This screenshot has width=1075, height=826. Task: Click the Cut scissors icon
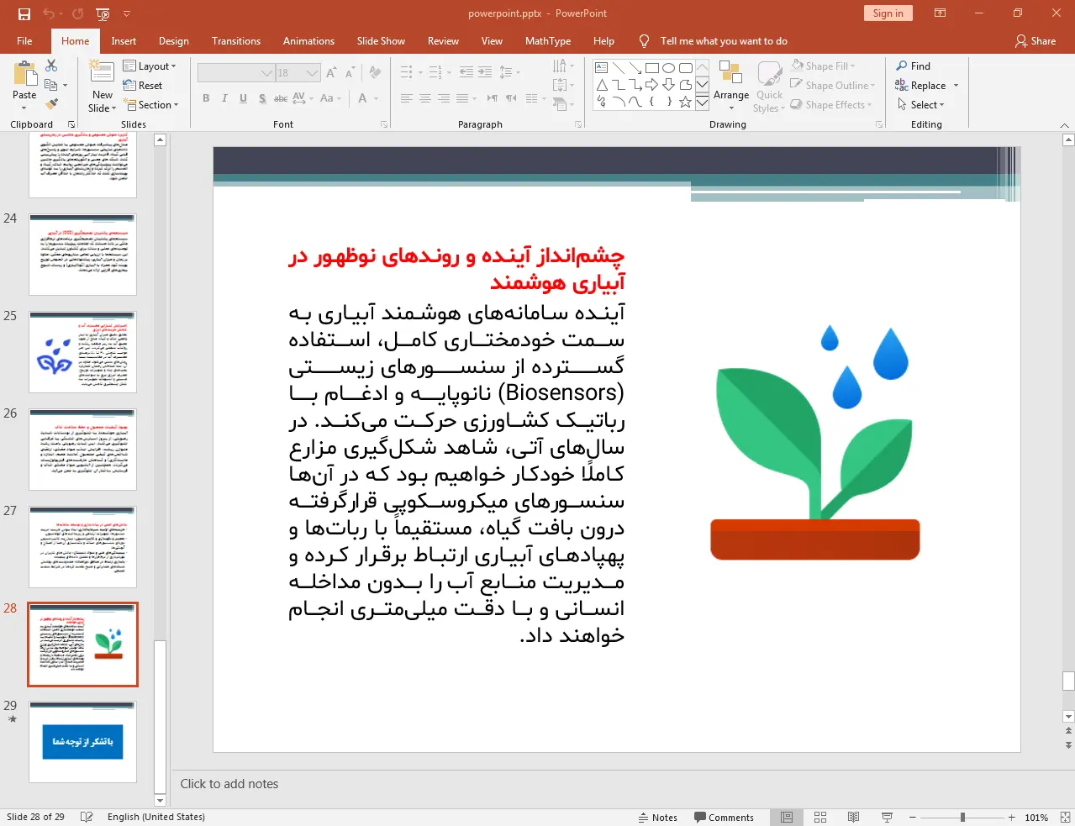[51, 66]
